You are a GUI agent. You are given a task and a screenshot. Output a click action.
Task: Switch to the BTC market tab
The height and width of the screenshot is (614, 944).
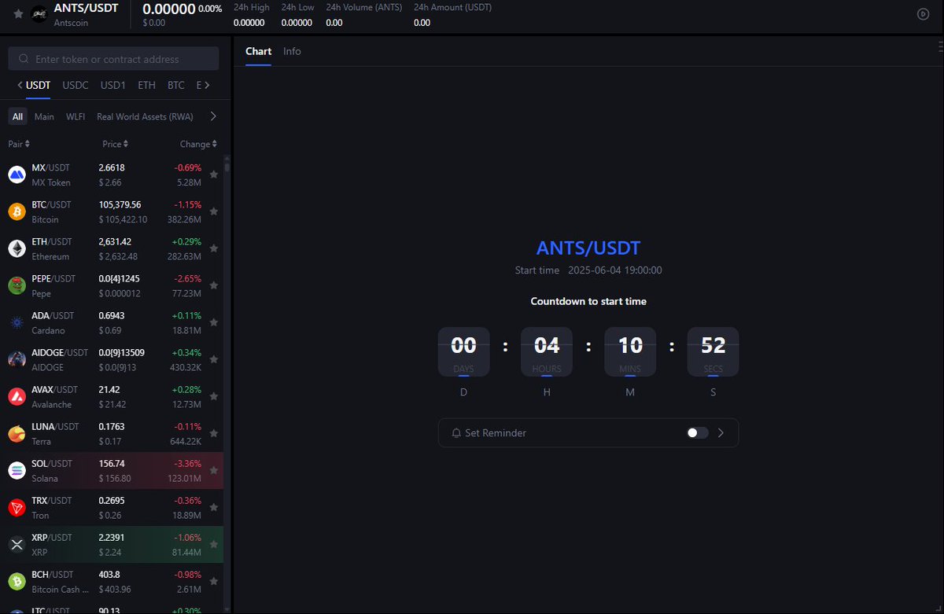(176, 85)
